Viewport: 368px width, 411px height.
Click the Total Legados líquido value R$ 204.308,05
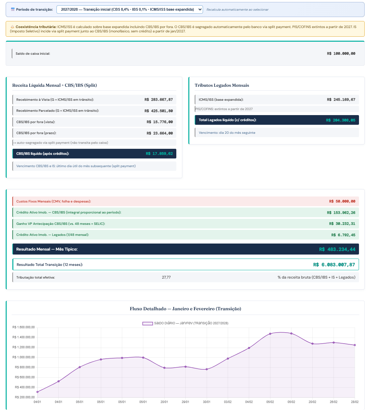click(341, 120)
